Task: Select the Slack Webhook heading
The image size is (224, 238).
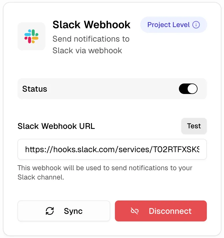Action: click(91, 25)
